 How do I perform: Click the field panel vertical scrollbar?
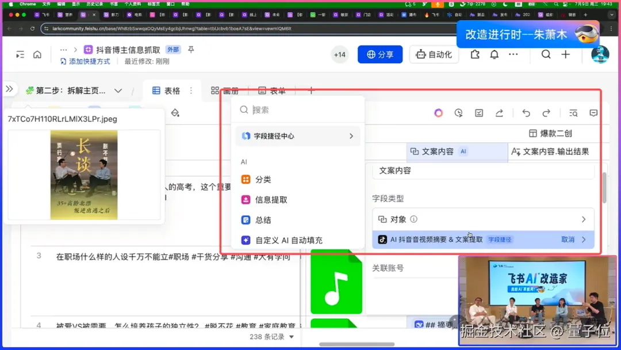click(604, 188)
